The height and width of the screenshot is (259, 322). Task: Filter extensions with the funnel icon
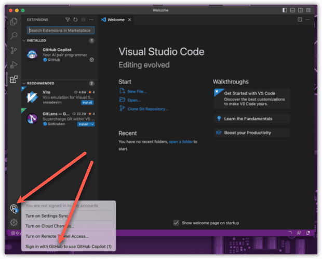point(68,20)
